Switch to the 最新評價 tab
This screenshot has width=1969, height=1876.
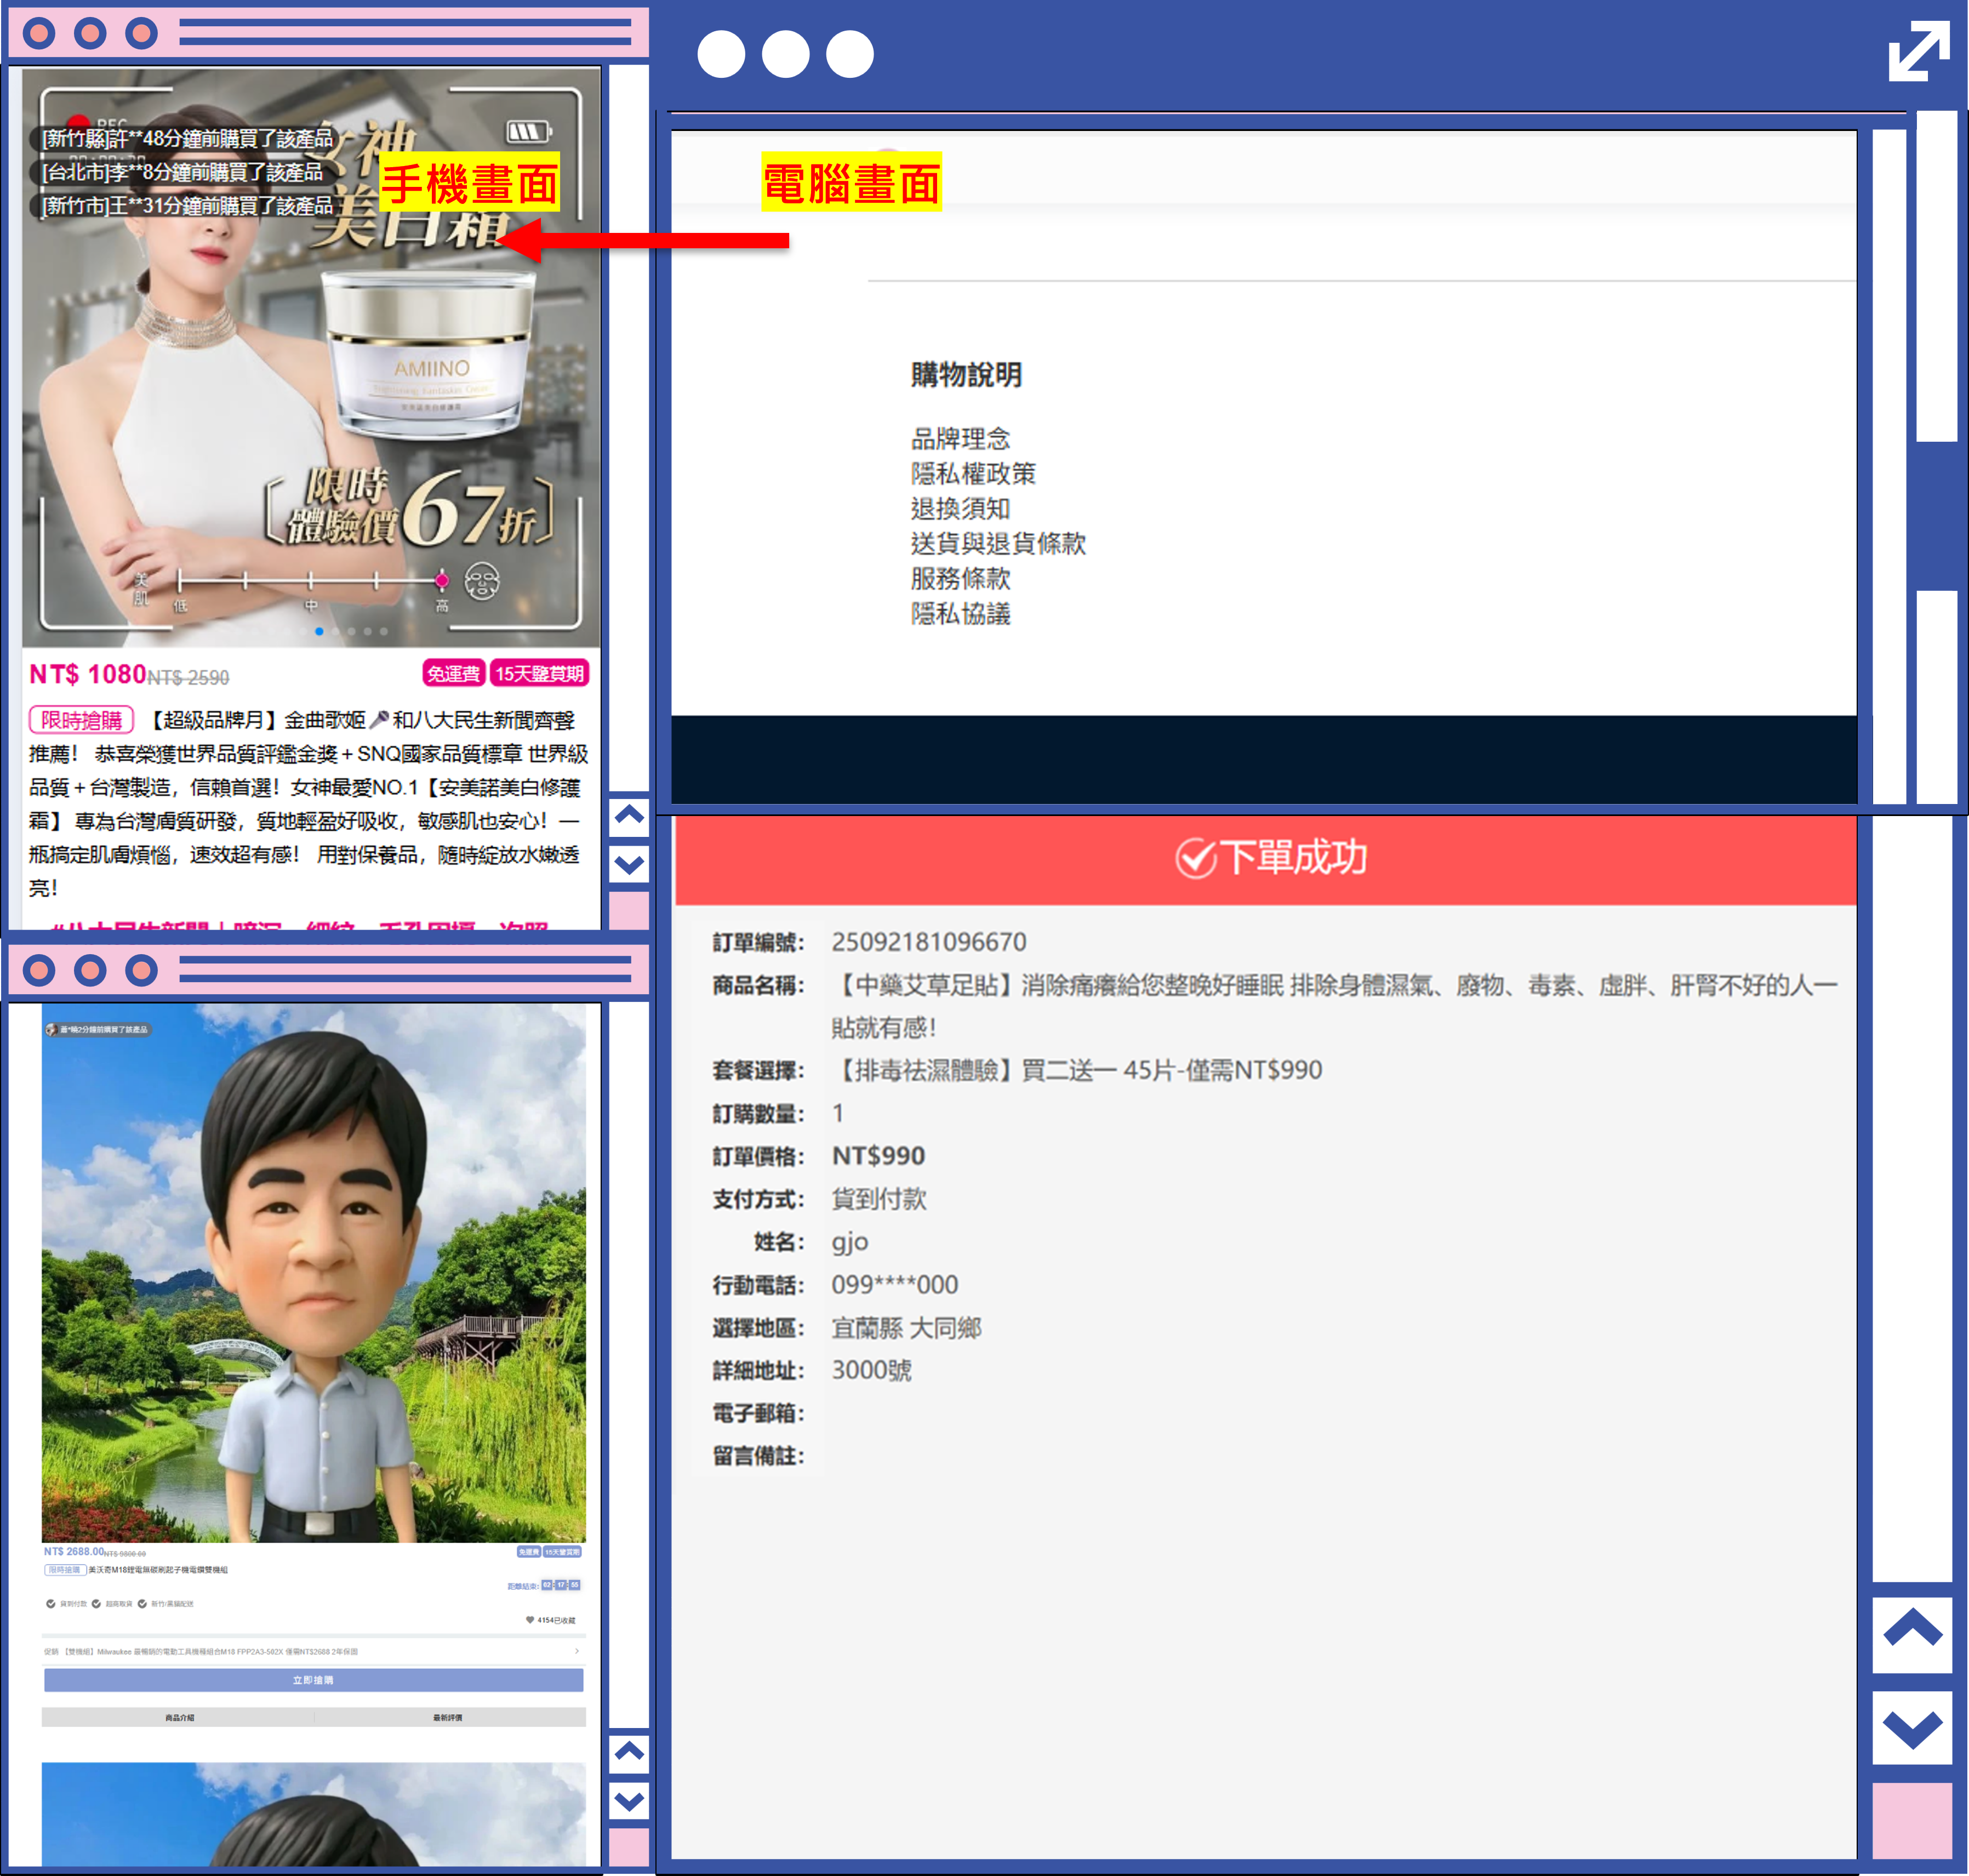(448, 1717)
